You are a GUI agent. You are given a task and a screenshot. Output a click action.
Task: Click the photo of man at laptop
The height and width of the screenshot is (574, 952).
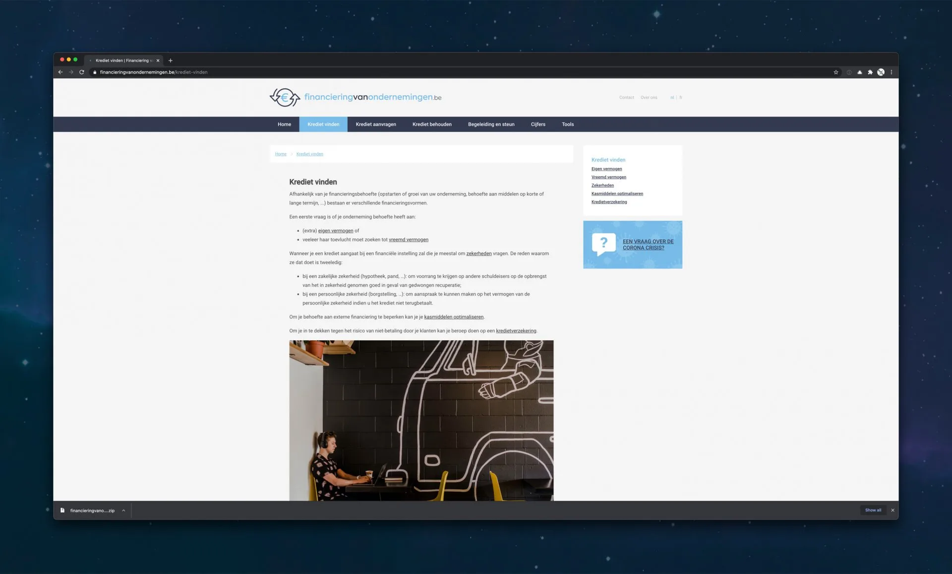pyautogui.click(x=421, y=420)
